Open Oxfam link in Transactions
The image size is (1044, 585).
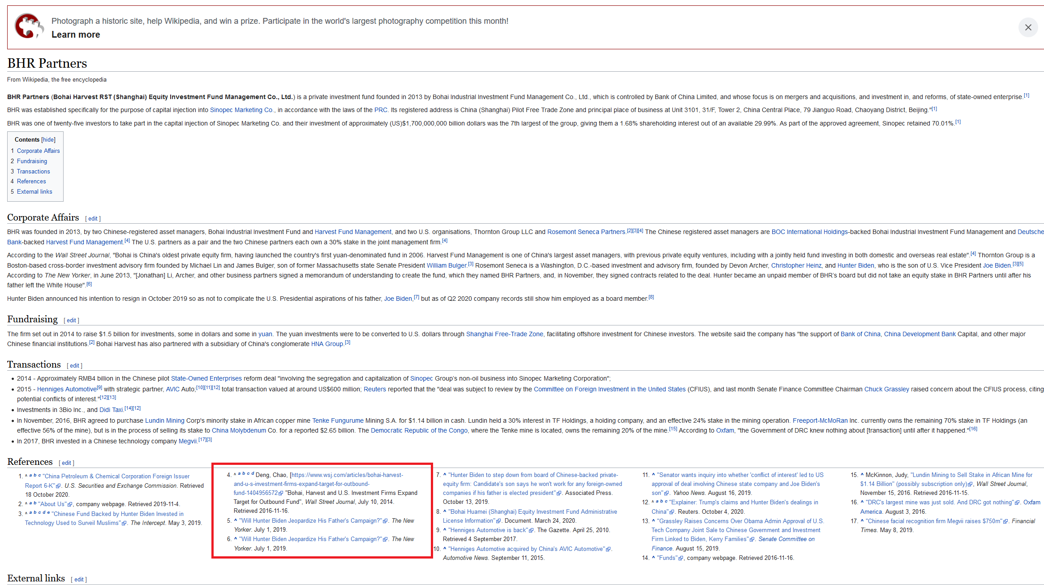pos(725,431)
